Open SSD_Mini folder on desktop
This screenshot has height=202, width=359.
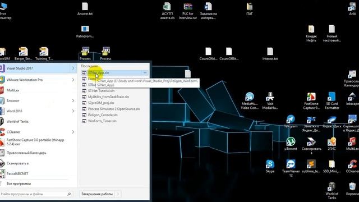click(332, 166)
